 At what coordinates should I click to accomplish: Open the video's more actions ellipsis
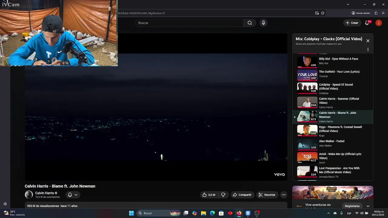pyautogui.click(x=284, y=195)
